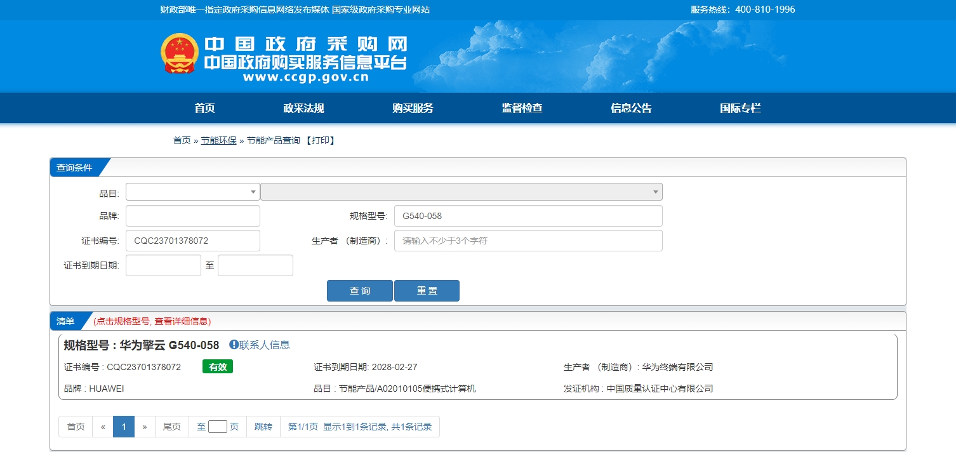Click the record count 共1条记录 text
This screenshot has width=956, height=452.
click(411, 427)
